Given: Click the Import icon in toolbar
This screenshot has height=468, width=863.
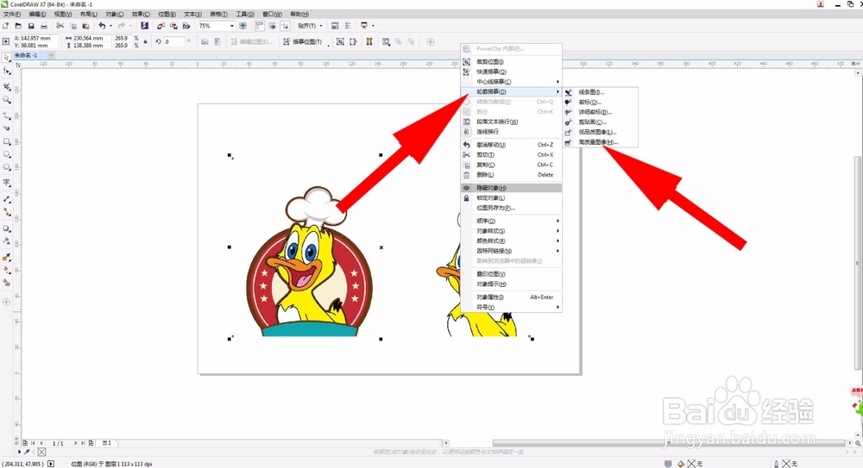Looking at the screenshot, I should coord(161,26).
